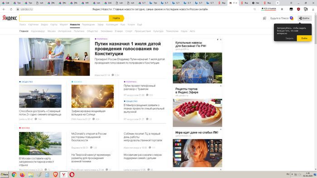Open polling station photo thumbnail
This screenshot has height=178, width=317.
point(54,57)
